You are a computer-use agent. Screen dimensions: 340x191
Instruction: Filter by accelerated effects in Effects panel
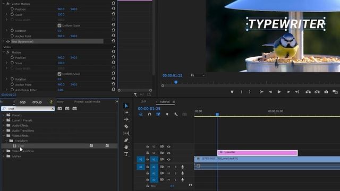(59, 108)
